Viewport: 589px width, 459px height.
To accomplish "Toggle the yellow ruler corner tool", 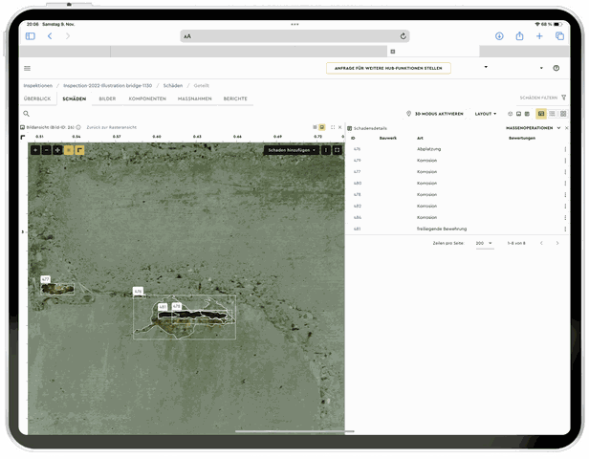I will tap(79, 150).
